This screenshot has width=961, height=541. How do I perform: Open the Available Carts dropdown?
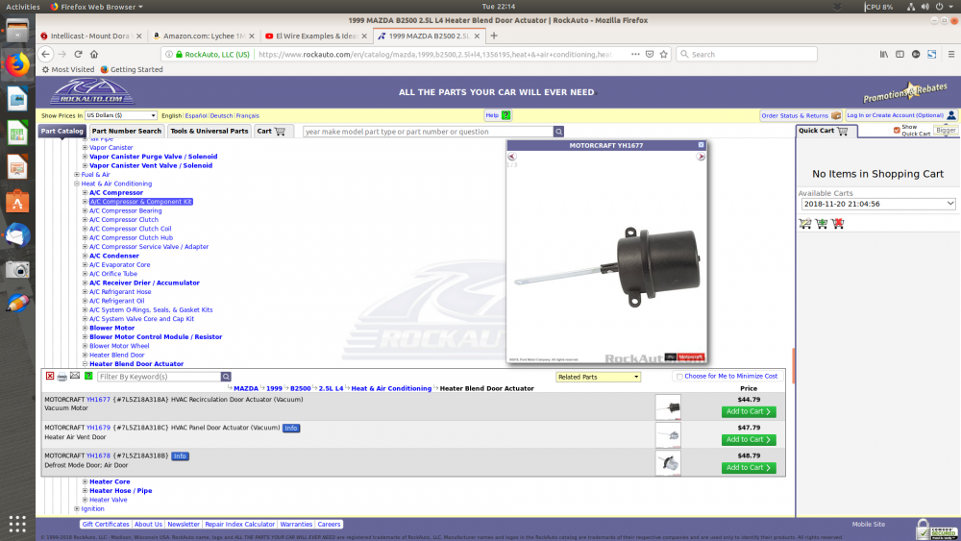(877, 204)
